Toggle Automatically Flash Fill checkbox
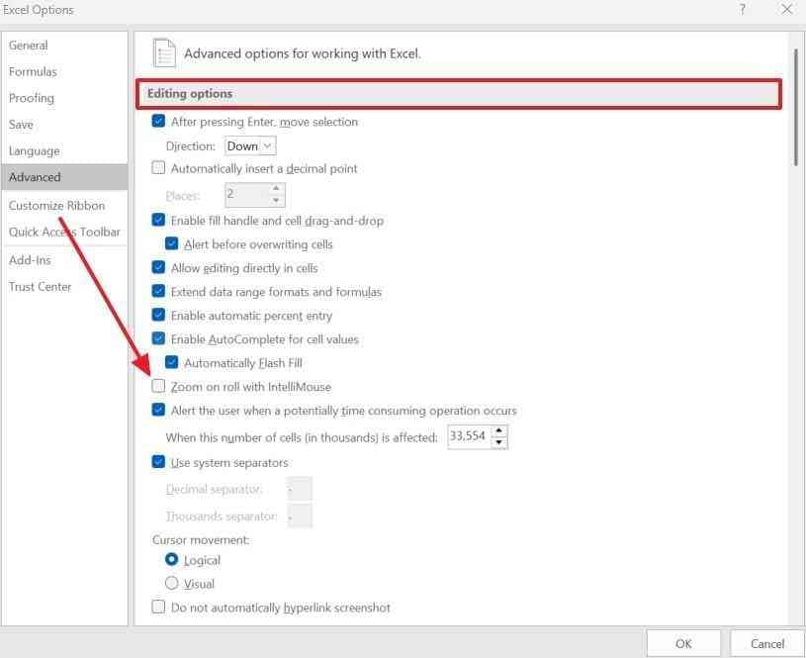 [x=172, y=363]
